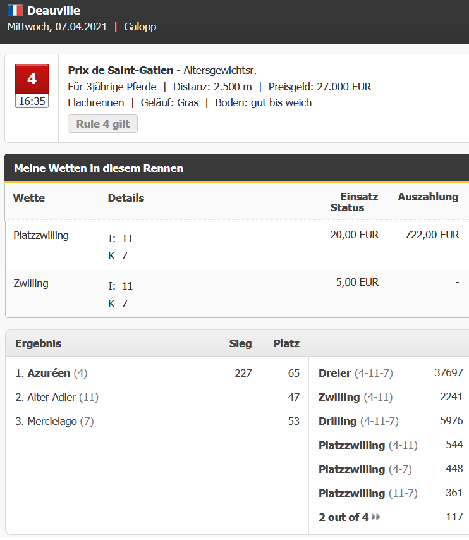469x540 pixels.
Task: Open the Deauville racecourse title
Action: coord(54,10)
